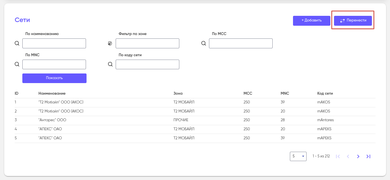
Task: Click the magnifier icon next to По MCC
Action: [204, 44]
